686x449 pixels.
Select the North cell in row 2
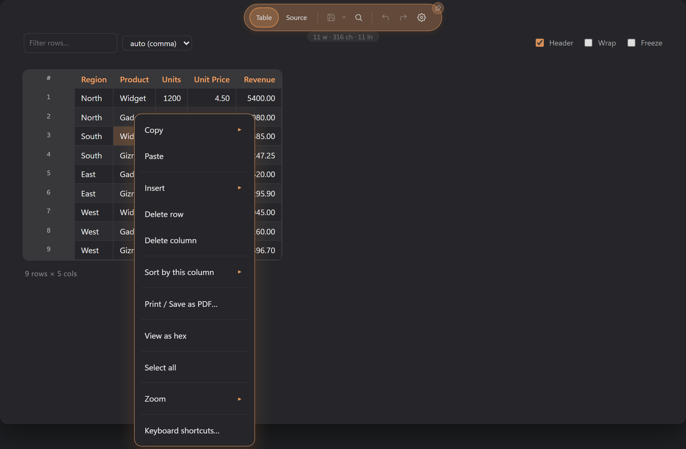94,118
